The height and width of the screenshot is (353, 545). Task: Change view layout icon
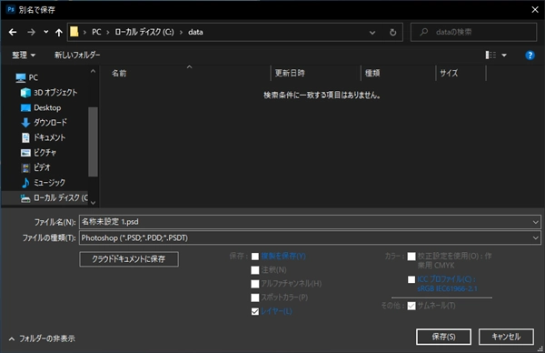[x=490, y=55]
